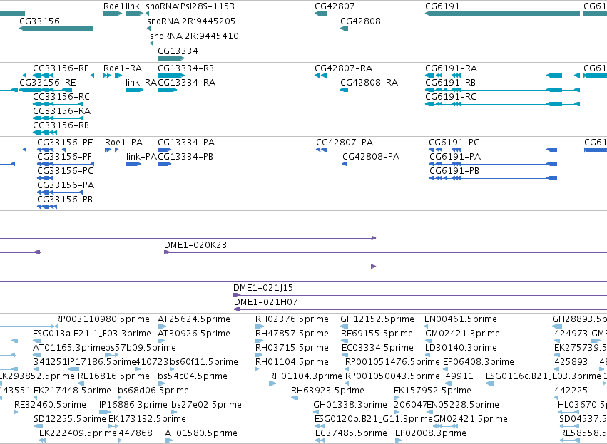Open the LD30140.3prime EST label
This screenshot has height=444, width=607.
pos(461,348)
